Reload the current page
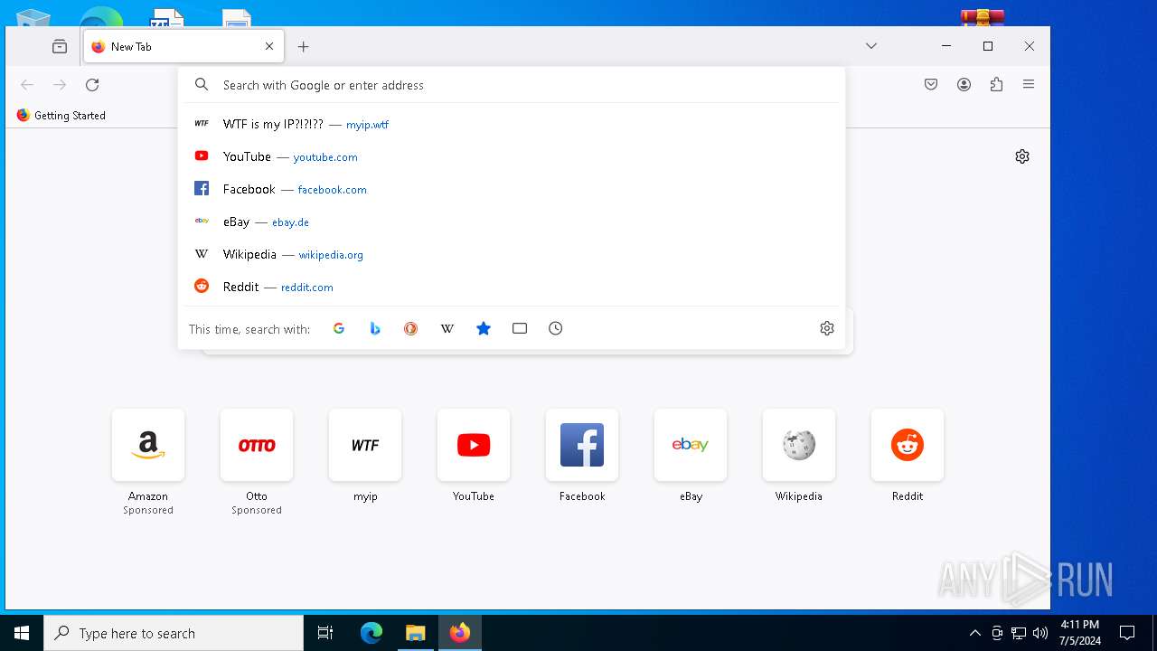The height and width of the screenshot is (651, 1157). tap(92, 84)
